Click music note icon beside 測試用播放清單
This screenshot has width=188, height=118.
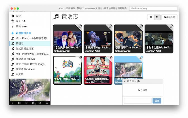pyautogui.click(x=13, y=49)
